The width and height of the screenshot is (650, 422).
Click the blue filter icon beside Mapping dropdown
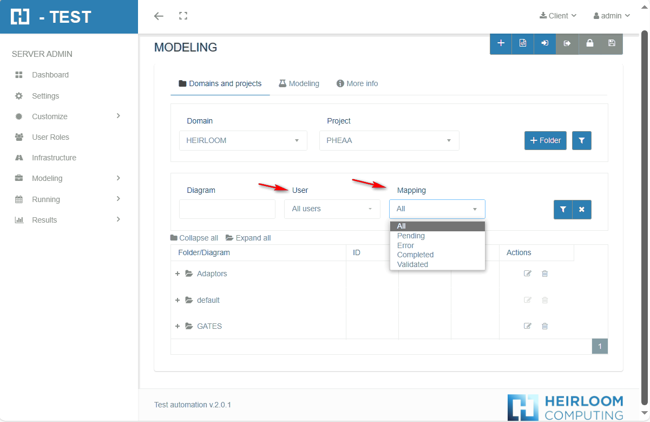click(x=563, y=210)
